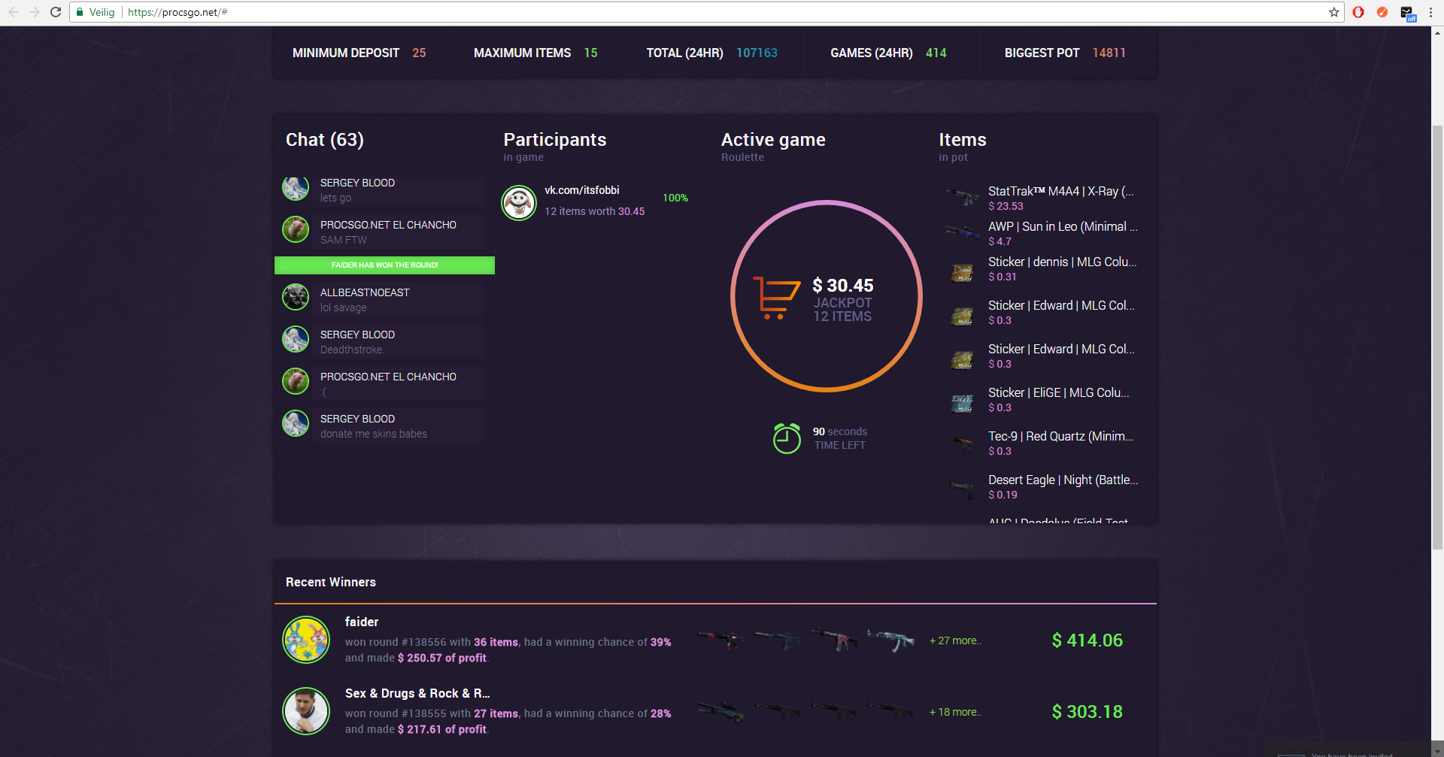The width and height of the screenshot is (1444, 757).
Task: Open the Opera red extension icon
Action: pos(1358,12)
